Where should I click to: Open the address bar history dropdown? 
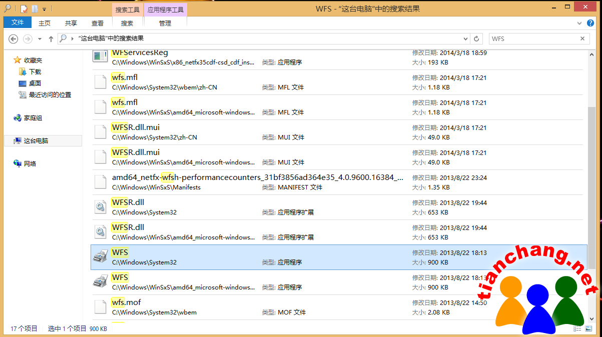tap(465, 38)
